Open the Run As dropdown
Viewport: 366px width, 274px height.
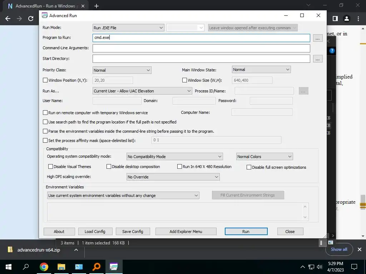tap(142, 91)
